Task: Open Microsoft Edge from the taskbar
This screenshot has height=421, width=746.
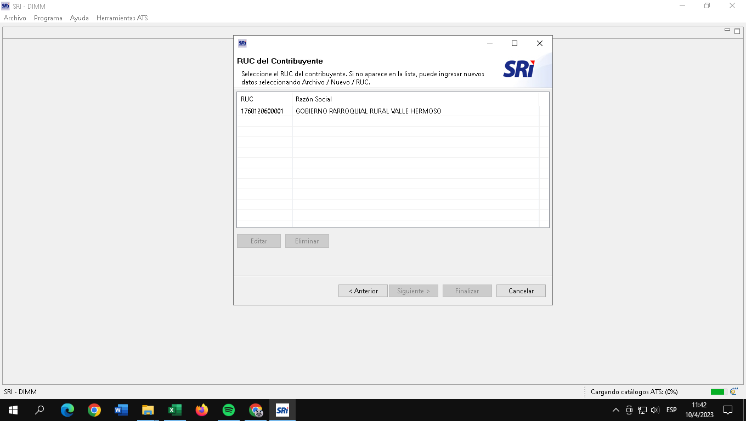Action: pos(67,410)
